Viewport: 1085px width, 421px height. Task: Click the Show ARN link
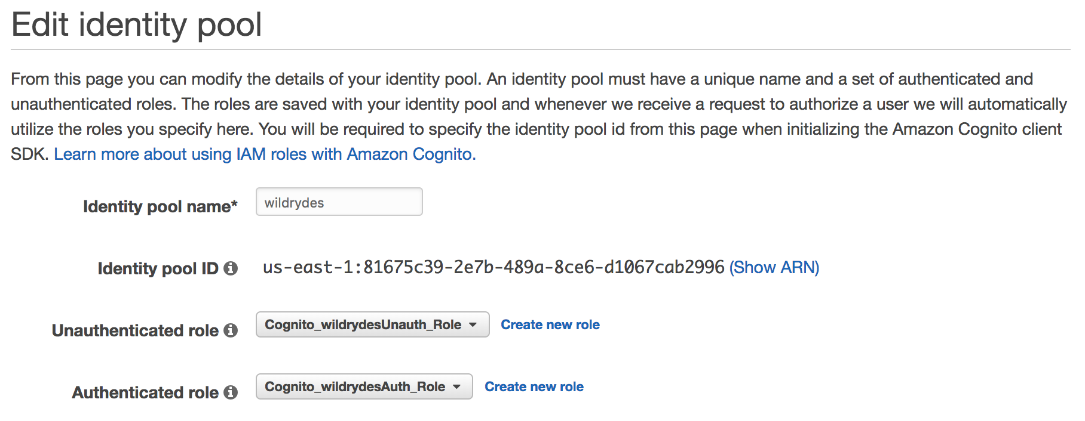tap(774, 267)
